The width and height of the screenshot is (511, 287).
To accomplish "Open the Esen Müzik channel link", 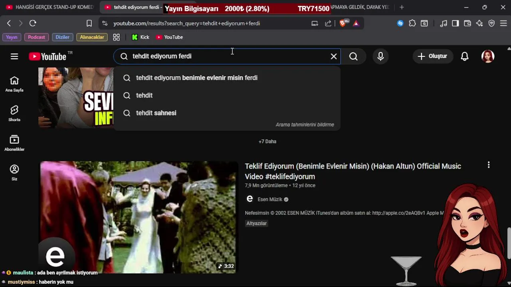I will click(270, 199).
